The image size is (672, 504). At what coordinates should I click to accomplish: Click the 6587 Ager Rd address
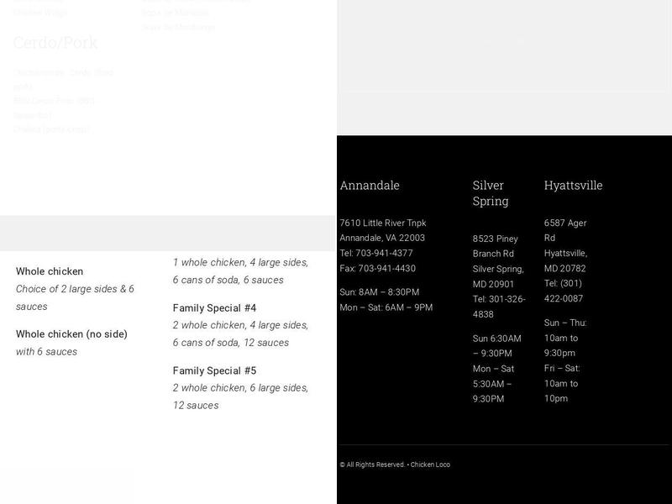565,230
